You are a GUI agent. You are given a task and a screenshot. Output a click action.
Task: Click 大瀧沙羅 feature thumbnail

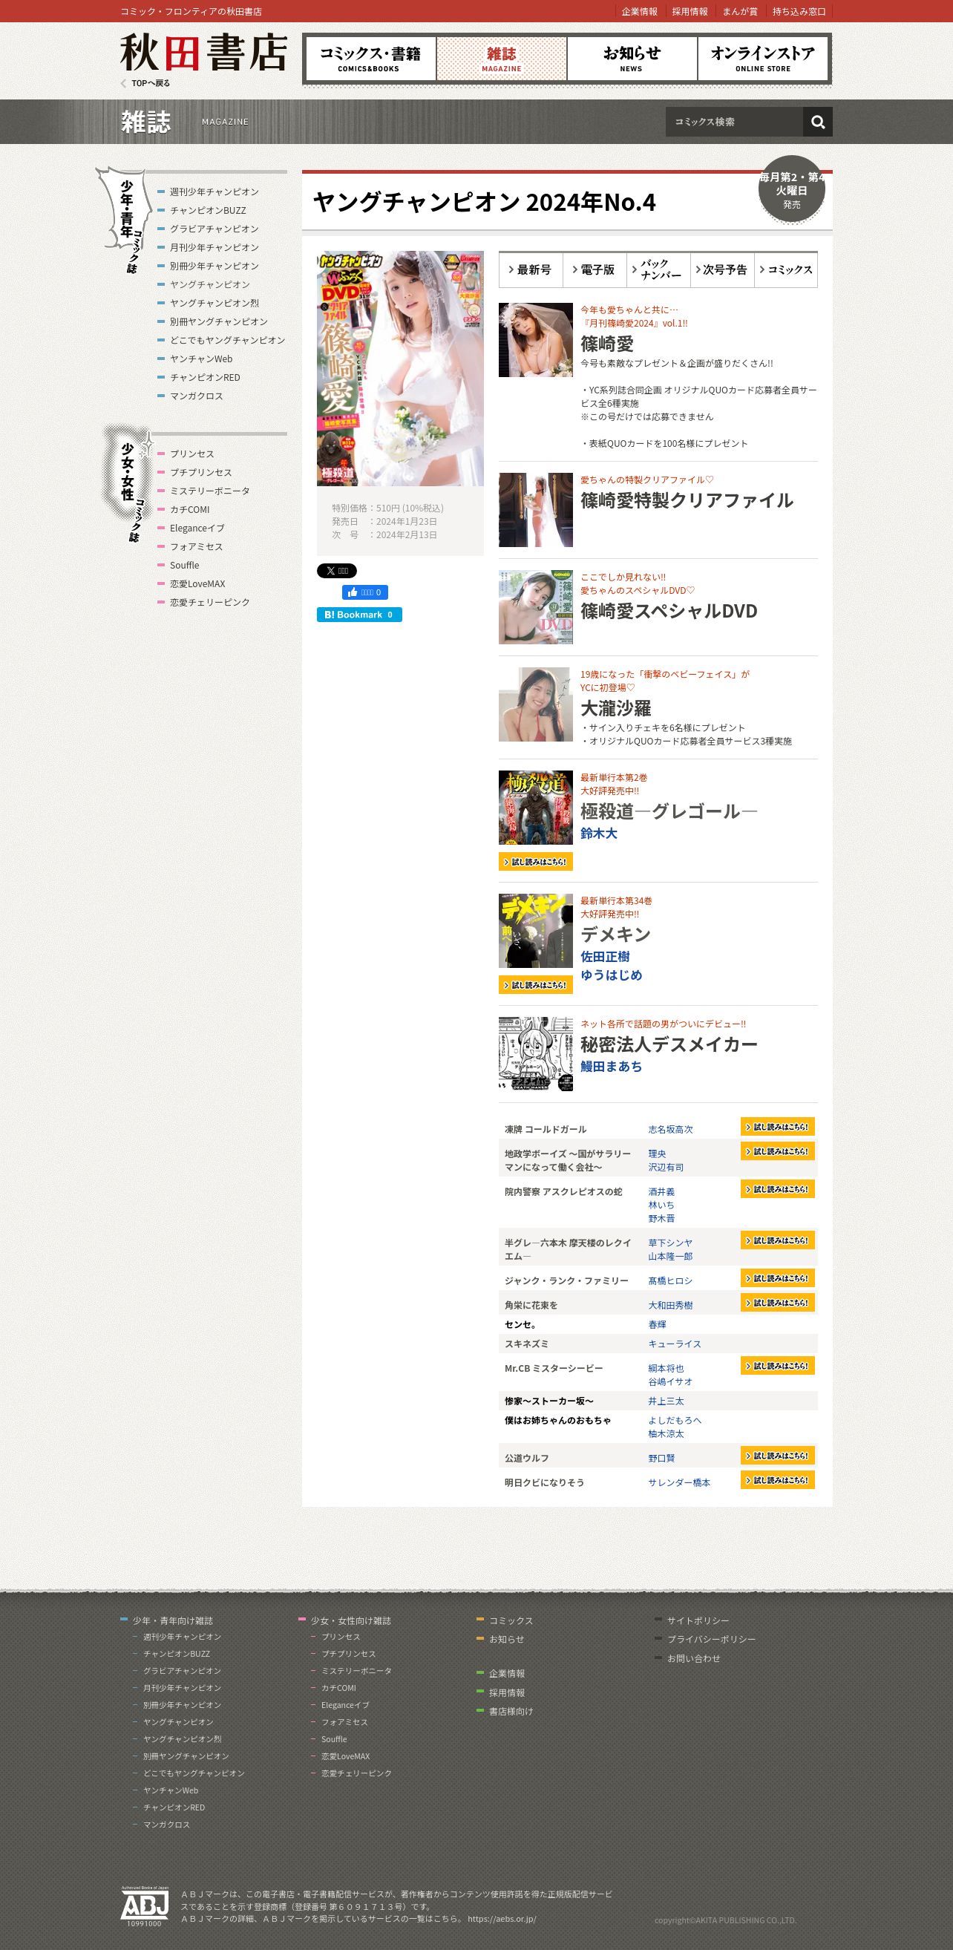tap(536, 704)
